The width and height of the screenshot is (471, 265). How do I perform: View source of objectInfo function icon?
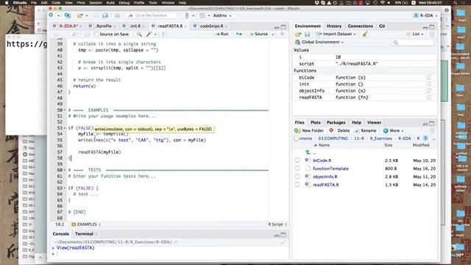(x=428, y=91)
